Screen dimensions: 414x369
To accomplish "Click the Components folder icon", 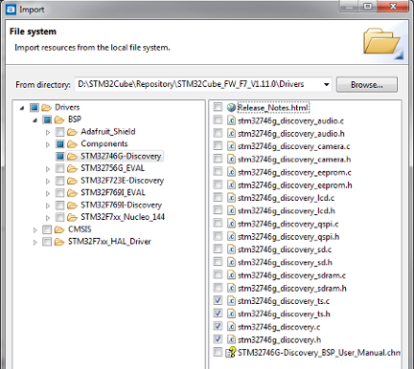I will 72,144.
